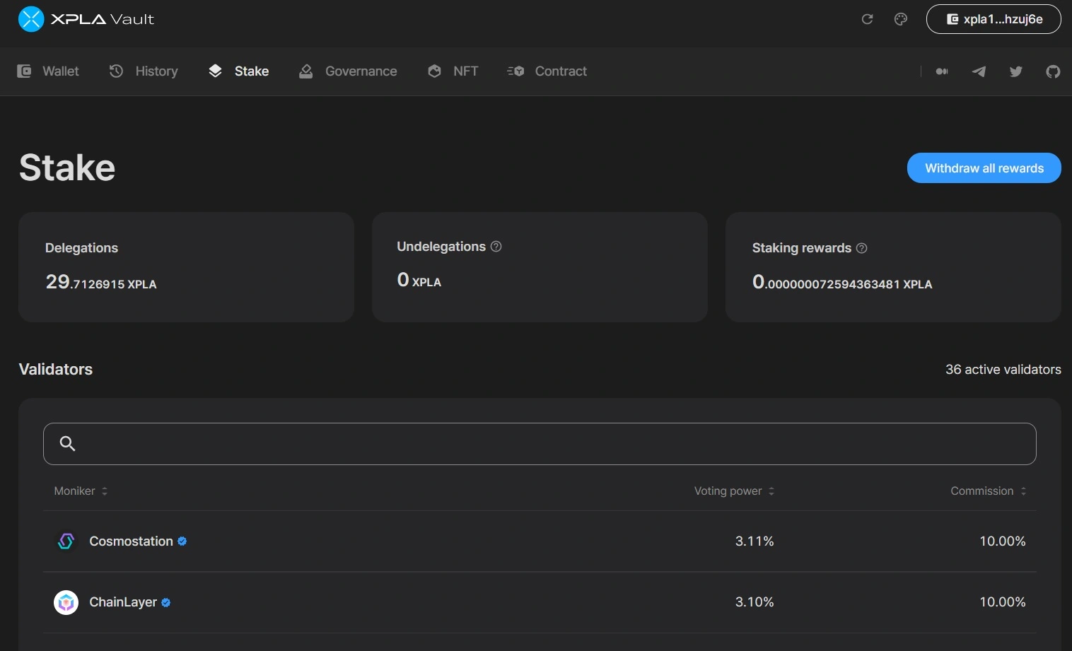Click the Governance icon
1072x651 pixels.
[x=305, y=71]
